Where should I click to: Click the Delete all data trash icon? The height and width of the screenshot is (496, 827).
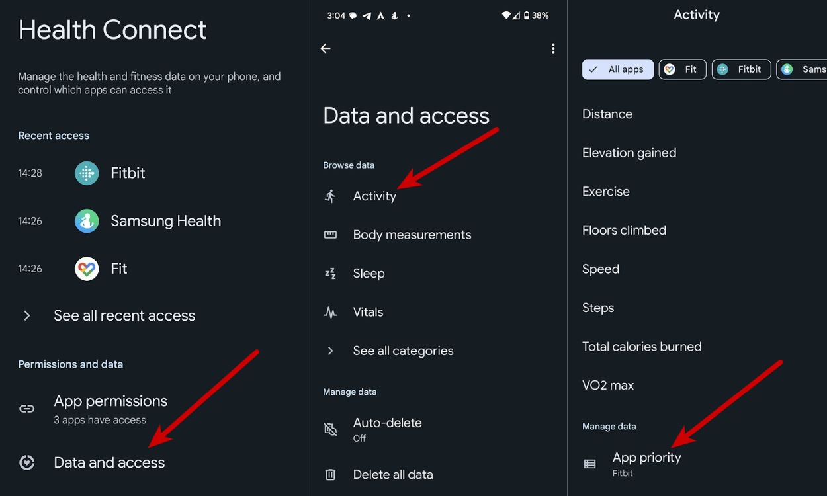click(330, 474)
